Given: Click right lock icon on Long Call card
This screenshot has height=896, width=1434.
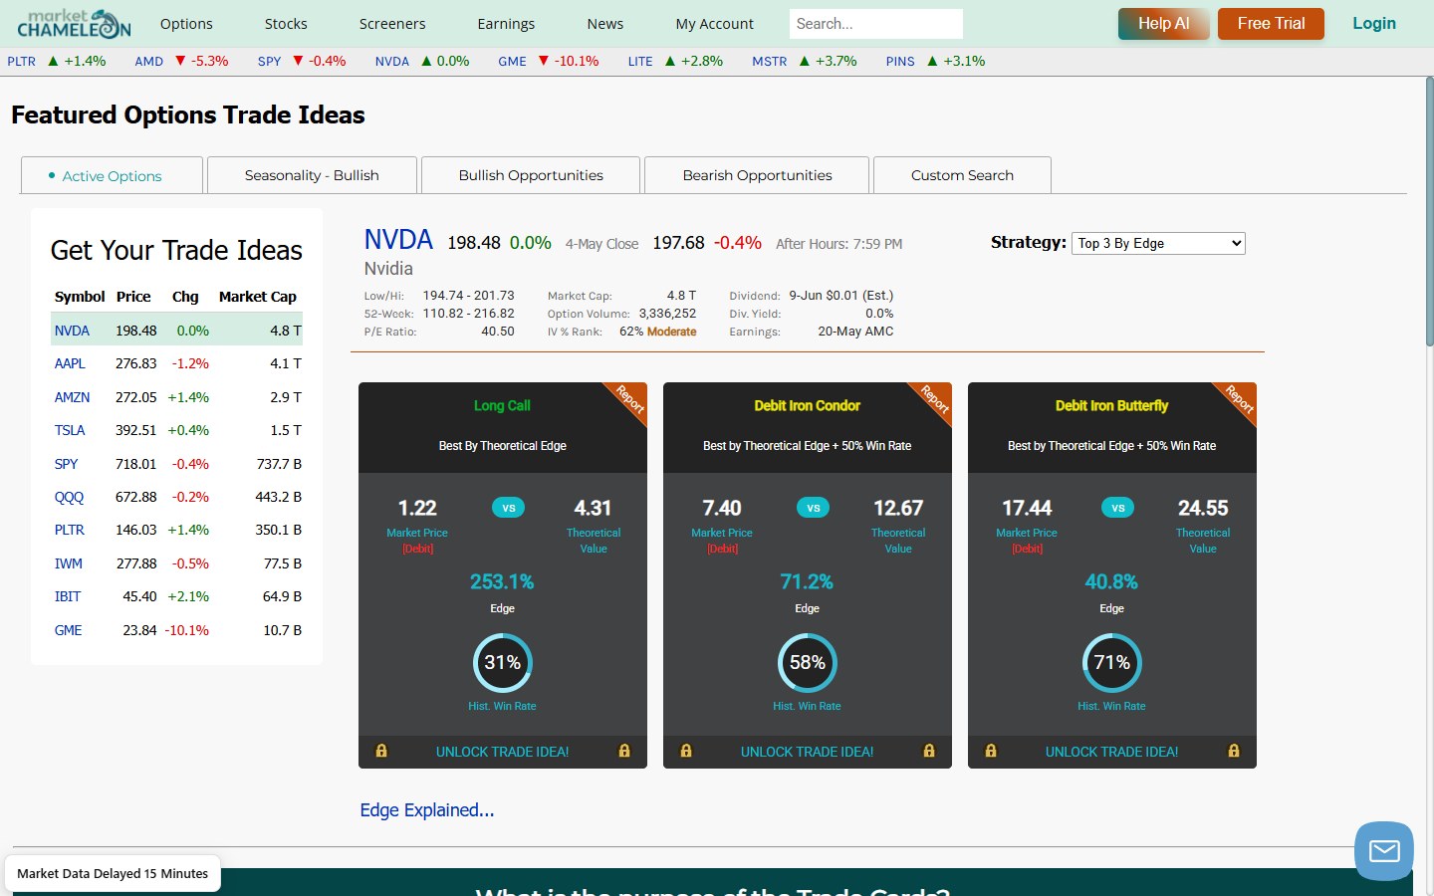Looking at the screenshot, I should pyautogui.click(x=624, y=752).
